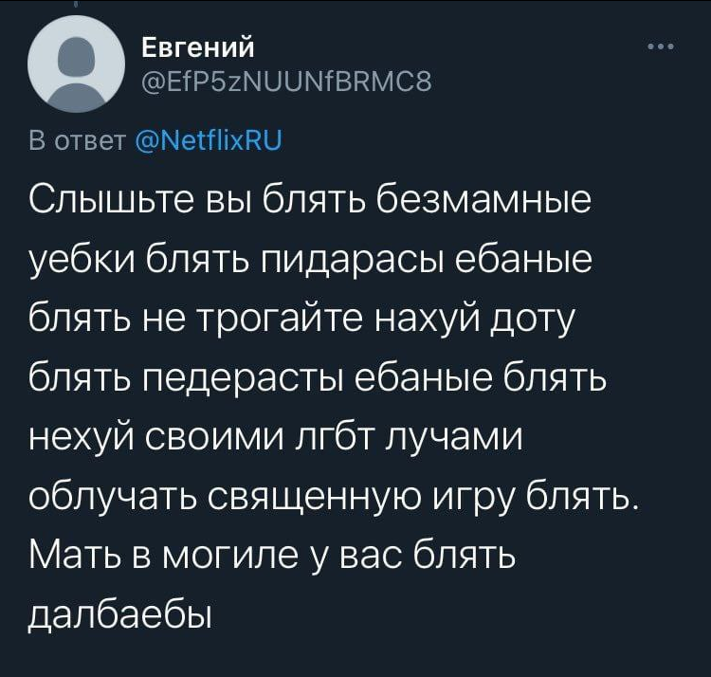Click the word 'безмамные' in the tweet
This screenshot has height=677, width=711.
tap(483, 200)
